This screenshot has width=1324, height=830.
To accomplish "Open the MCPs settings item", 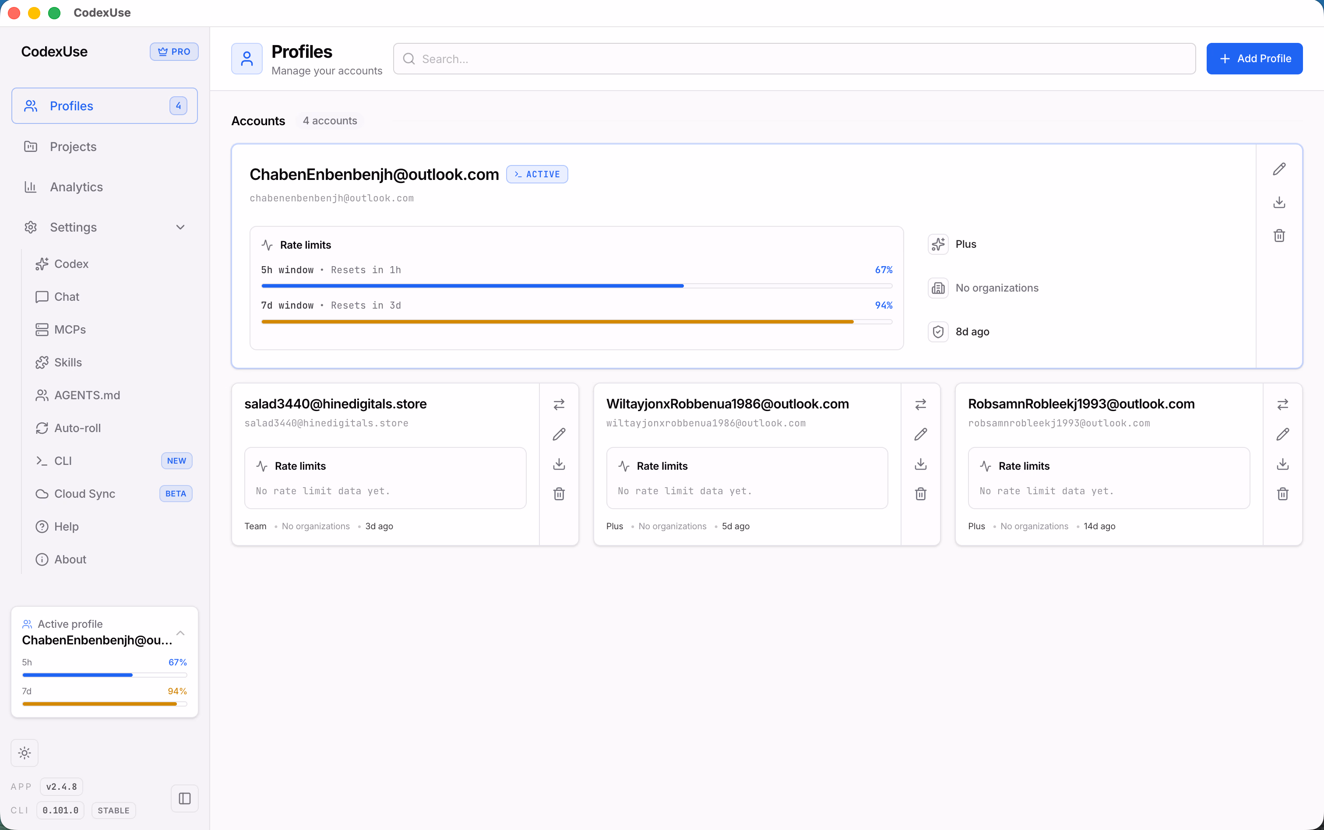I will tap(70, 329).
